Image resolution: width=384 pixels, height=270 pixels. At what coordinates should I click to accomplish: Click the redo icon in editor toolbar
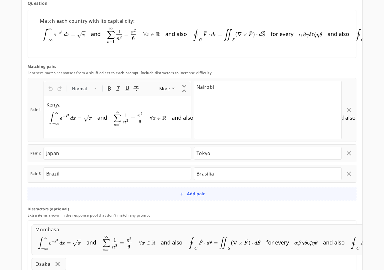click(59, 88)
